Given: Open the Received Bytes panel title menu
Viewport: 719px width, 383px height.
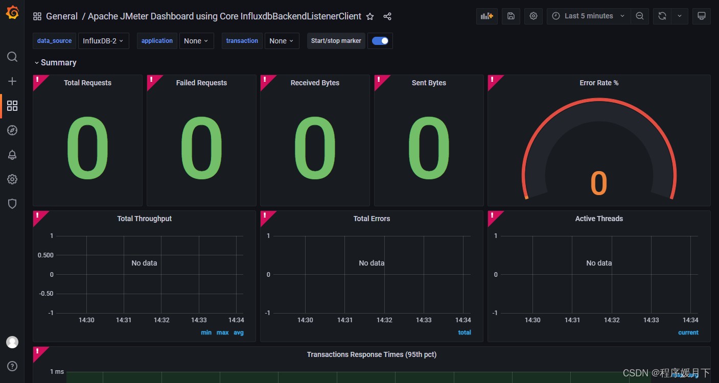Looking at the screenshot, I should tap(315, 83).
